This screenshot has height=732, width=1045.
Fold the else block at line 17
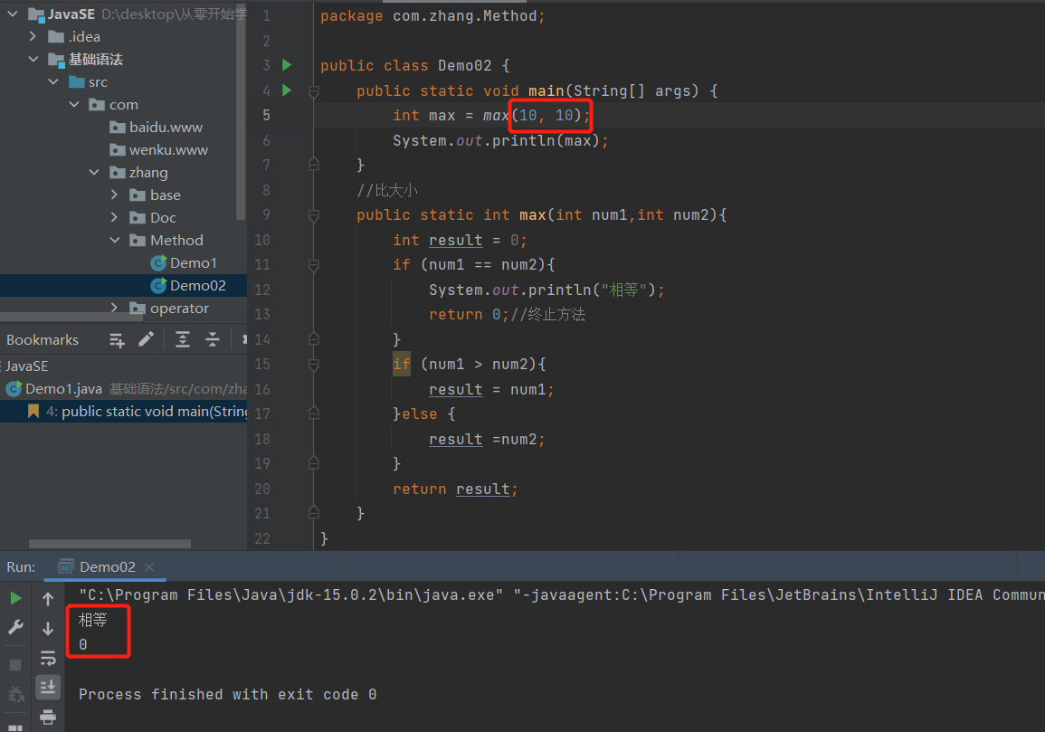[x=314, y=414]
